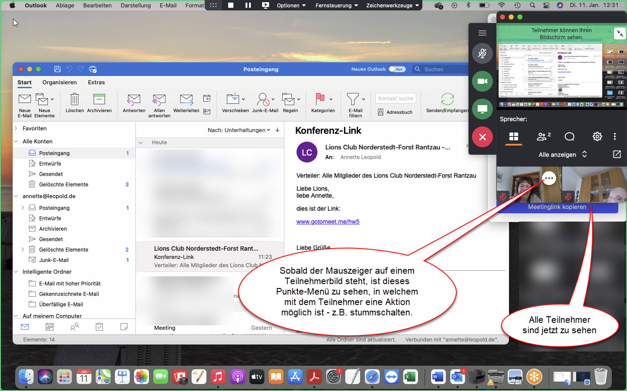Switch to calendar view at sidebar bottom
627x391 pixels.
tap(50, 327)
